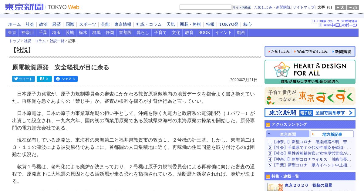Open the HEART & DESIGN FOR ALL banner
This screenshot has height=191, width=364.
click(310, 72)
